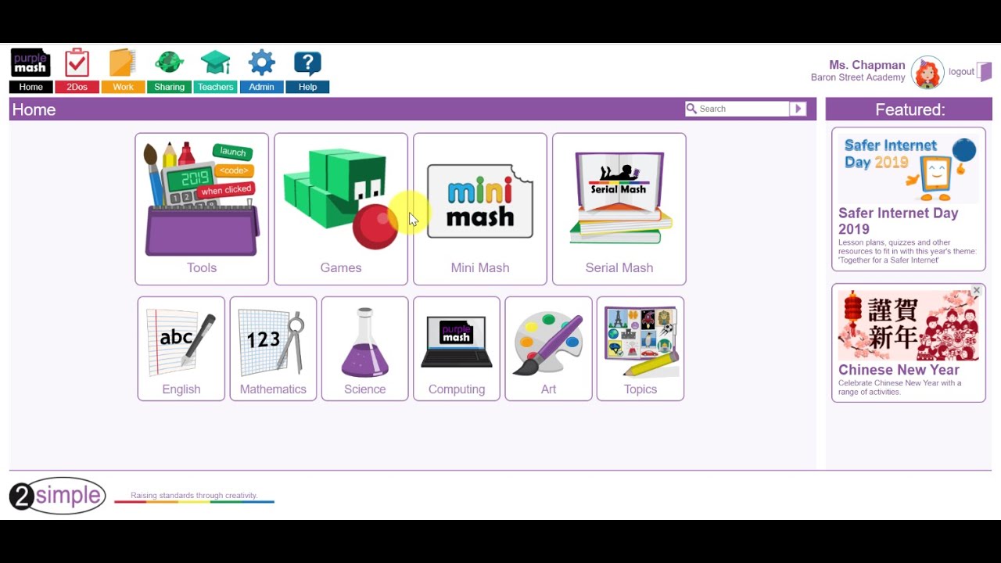Viewport: 1001px width, 563px height.
Task: Open the 2Dos checklist icon
Action: pyautogui.click(x=77, y=63)
